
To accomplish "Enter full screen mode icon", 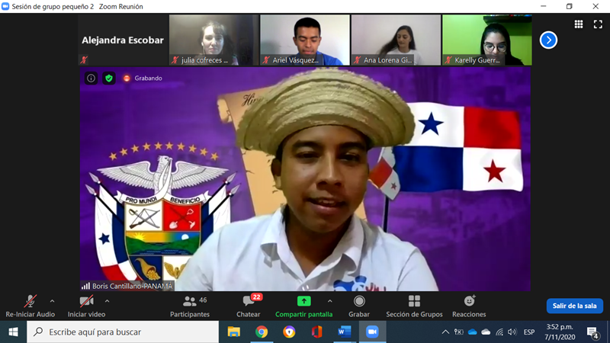I will click(598, 24).
